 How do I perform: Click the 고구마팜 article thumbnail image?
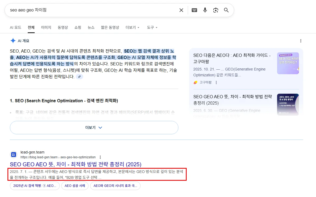288,63
